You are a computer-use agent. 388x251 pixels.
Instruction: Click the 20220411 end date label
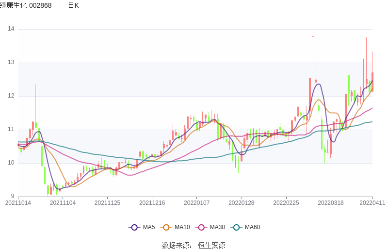[x=372, y=203]
